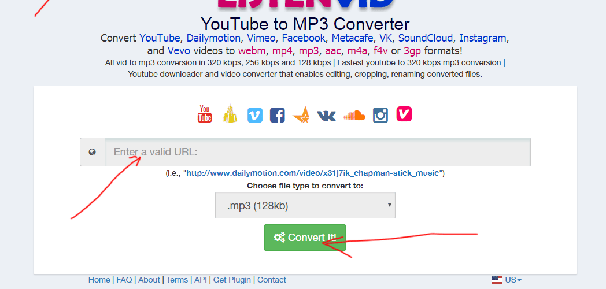Click the aac format link

point(332,51)
